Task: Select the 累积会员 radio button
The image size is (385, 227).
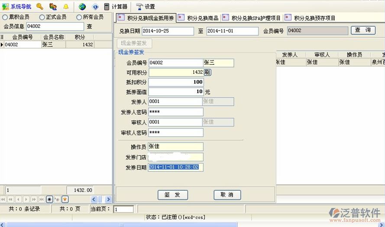Action: [5, 17]
